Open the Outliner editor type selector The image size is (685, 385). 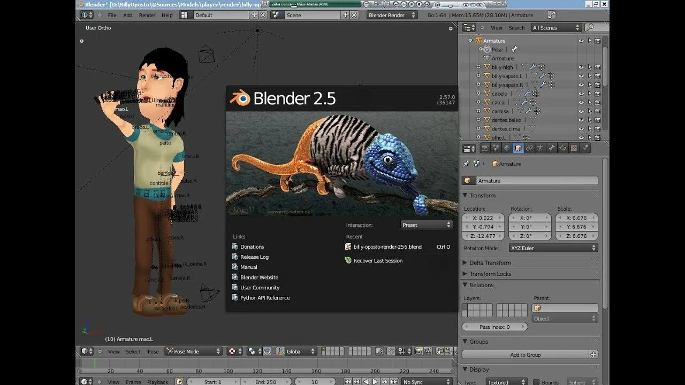click(x=469, y=27)
